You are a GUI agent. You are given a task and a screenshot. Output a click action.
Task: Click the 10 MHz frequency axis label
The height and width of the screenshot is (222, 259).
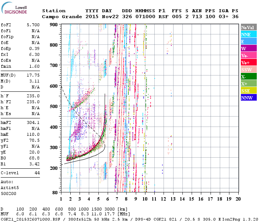145,199
